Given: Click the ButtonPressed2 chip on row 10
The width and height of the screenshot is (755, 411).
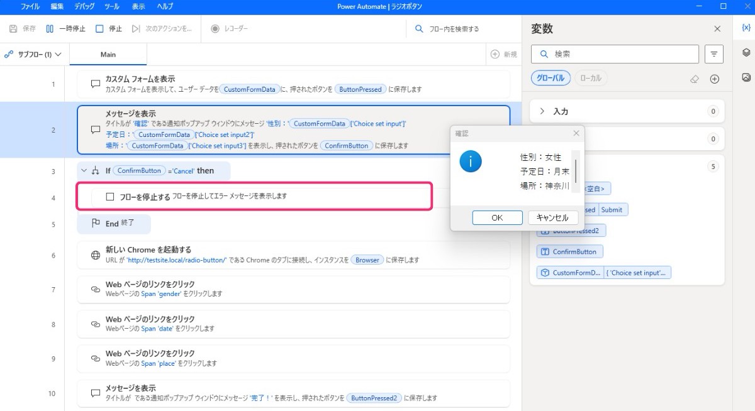Looking at the screenshot, I should (x=374, y=398).
